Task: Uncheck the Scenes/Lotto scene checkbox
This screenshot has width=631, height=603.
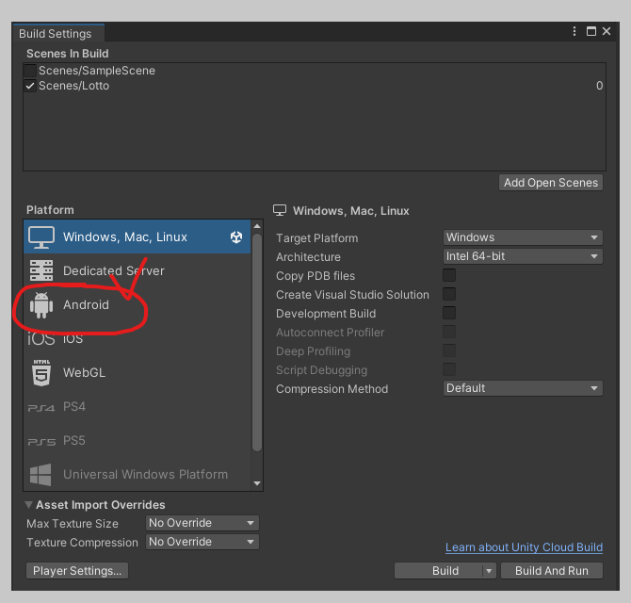Action: 30,86
